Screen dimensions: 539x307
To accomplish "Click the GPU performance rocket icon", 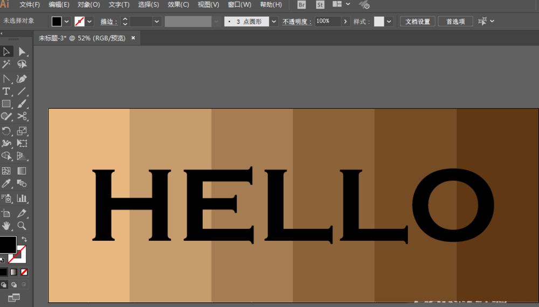I will click(364, 5).
